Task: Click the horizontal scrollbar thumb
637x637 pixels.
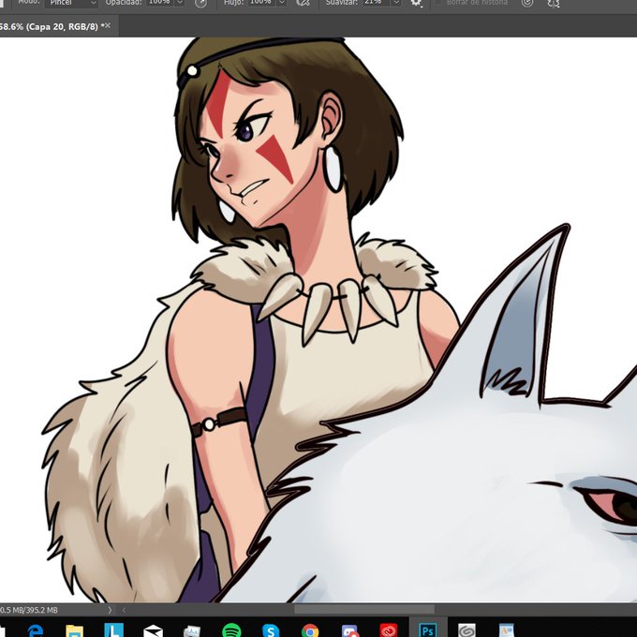Action: point(364,610)
